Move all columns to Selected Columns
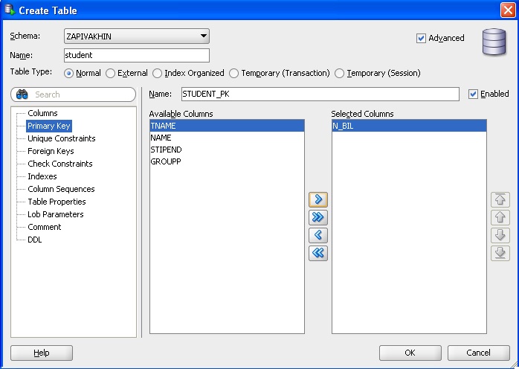 pyautogui.click(x=318, y=217)
